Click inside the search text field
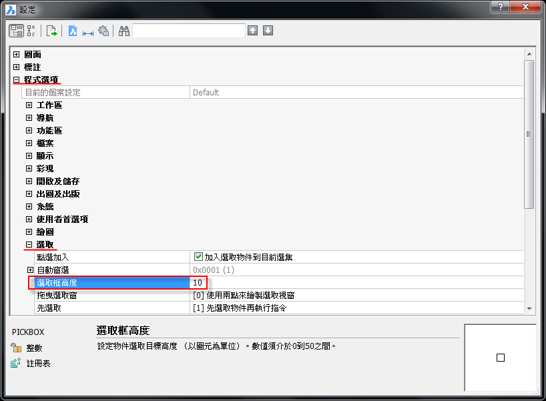Viewport: 546px width, 401px height. pos(189,31)
